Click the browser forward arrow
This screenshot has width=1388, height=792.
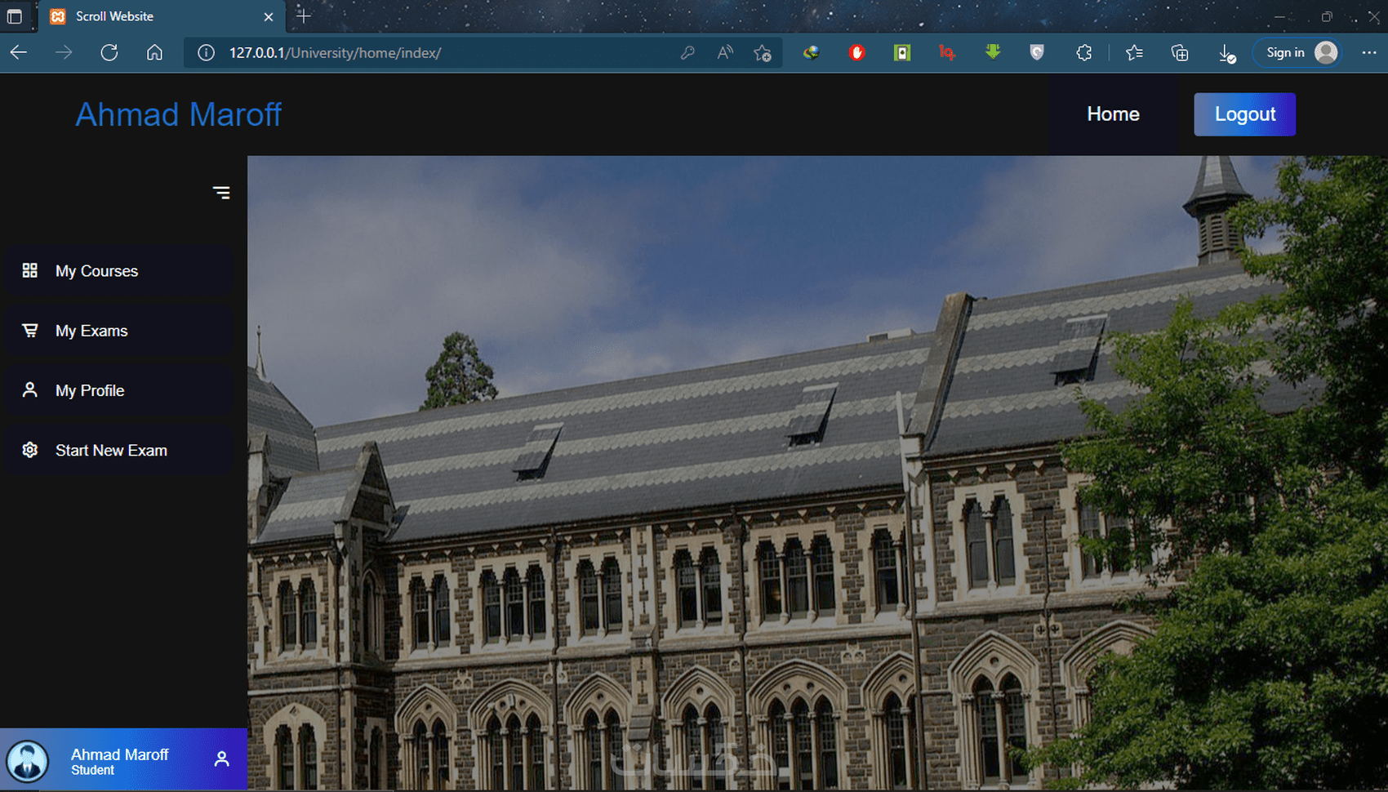coord(64,53)
